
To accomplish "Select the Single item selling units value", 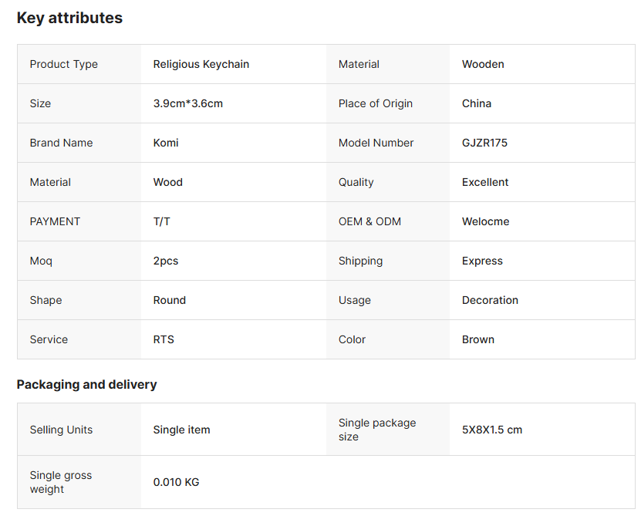I will click(x=181, y=430).
